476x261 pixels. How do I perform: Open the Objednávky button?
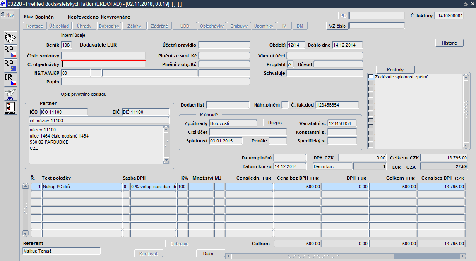pos(212,26)
